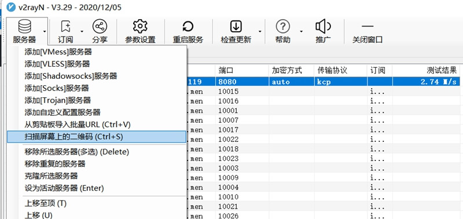Expand dropdown arrow next to 订阅
Viewport: 463px width, 219px height.
click(82, 31)
